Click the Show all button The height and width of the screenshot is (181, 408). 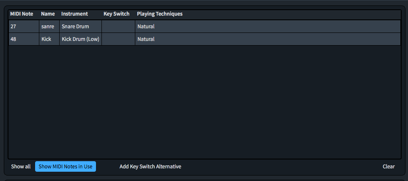(21, 167)
